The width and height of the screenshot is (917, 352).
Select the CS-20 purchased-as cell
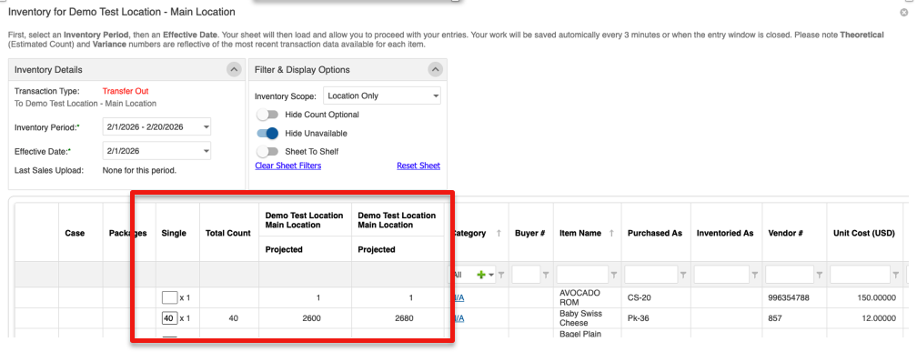coord(656,297)
